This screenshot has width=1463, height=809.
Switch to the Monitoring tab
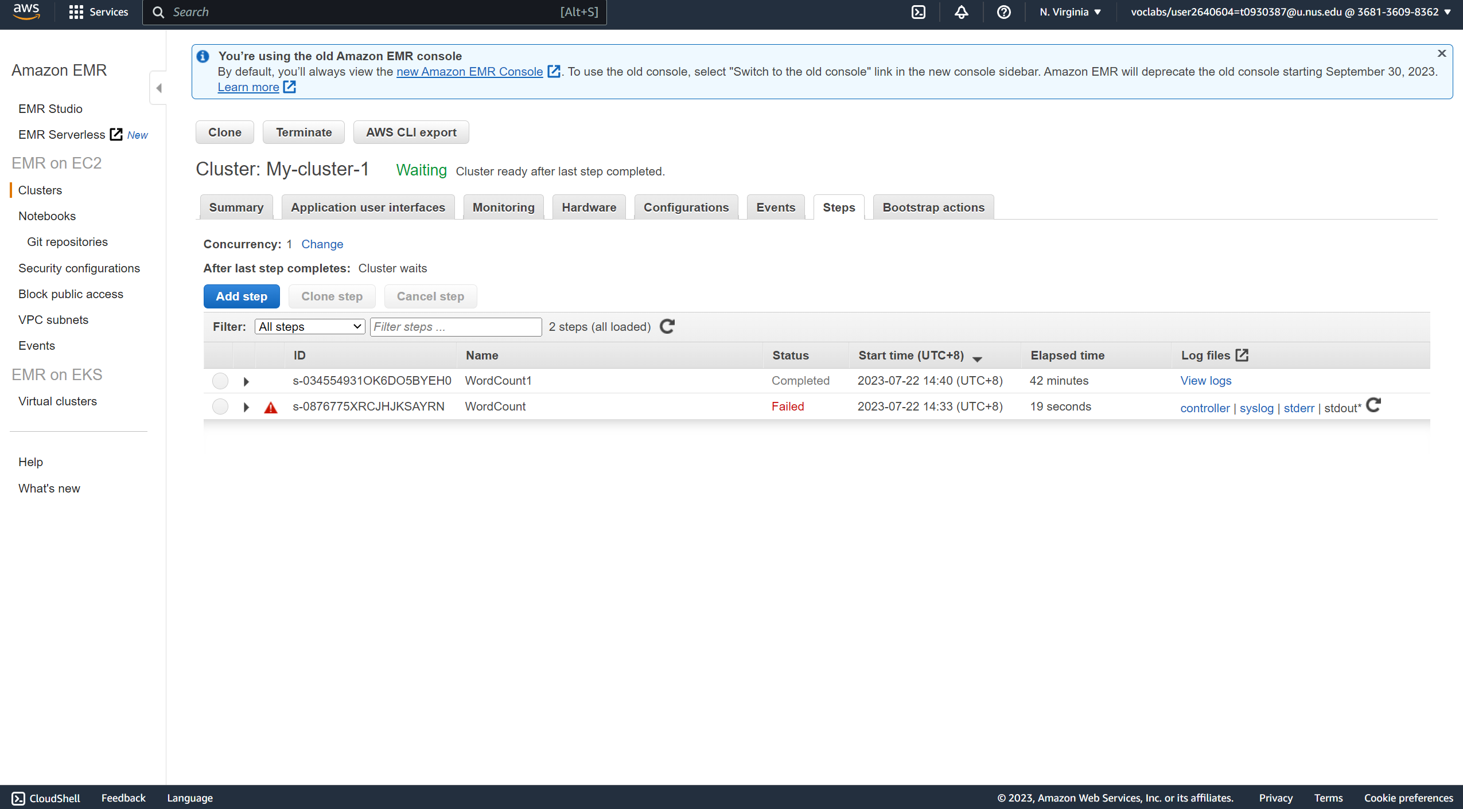[x=504, y=208]
